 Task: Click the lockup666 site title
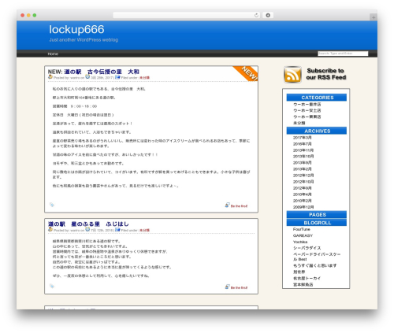point(76,29)
